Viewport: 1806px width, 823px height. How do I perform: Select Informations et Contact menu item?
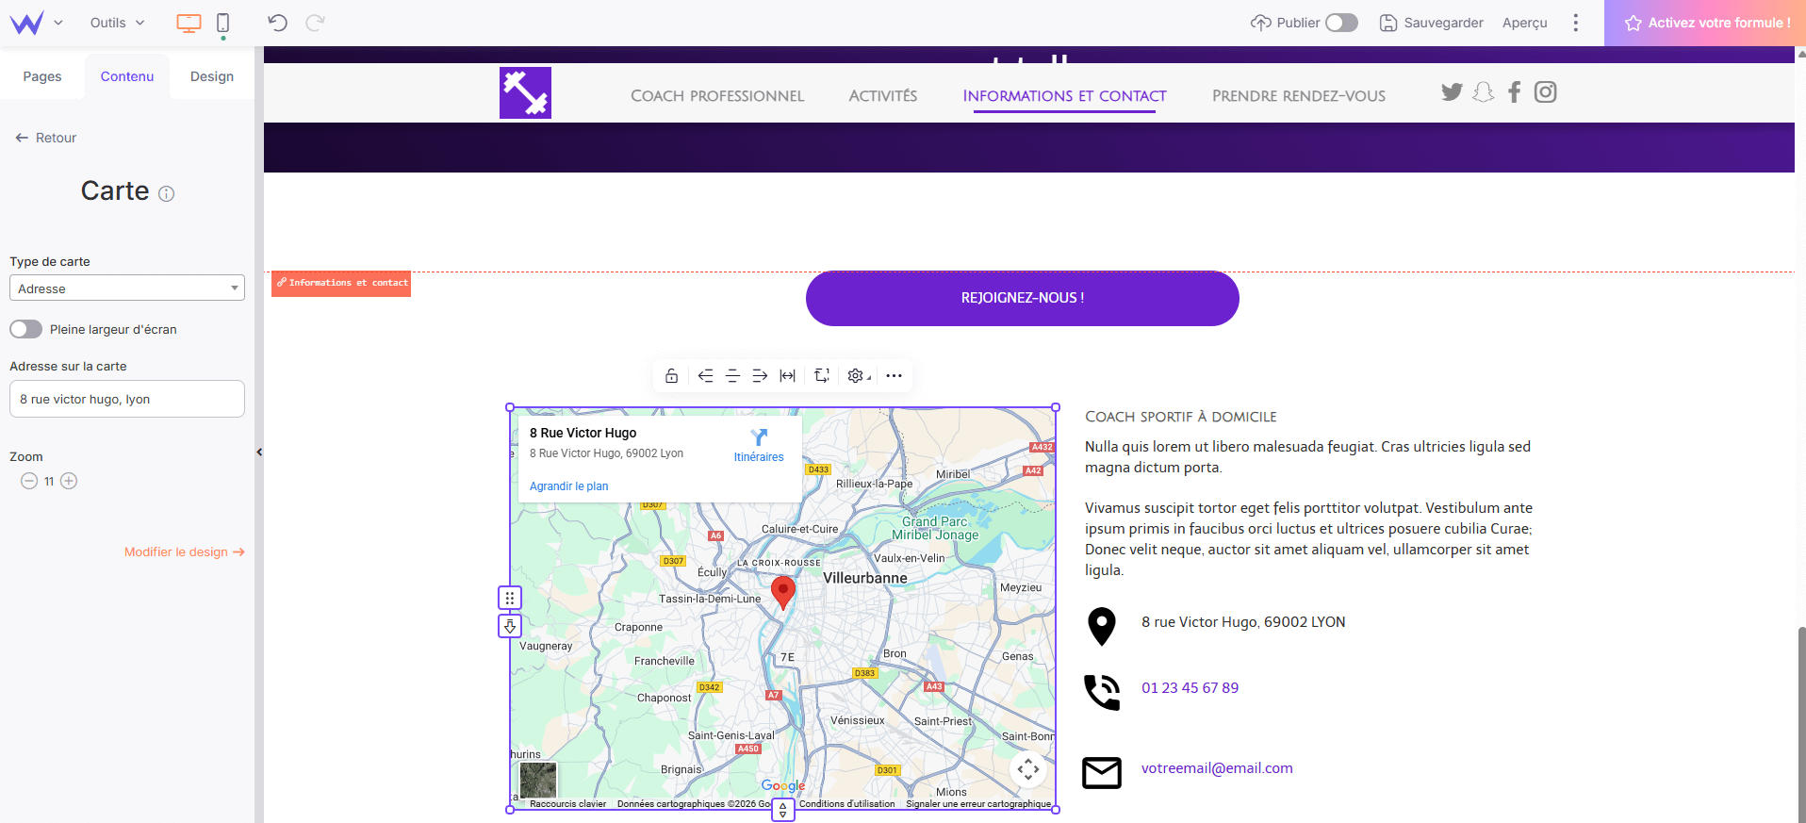1064,96
